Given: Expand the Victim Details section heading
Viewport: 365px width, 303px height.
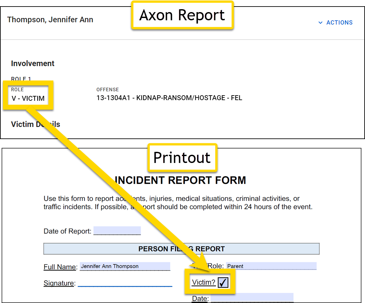Looking at the screenshot, I should 35,124.
